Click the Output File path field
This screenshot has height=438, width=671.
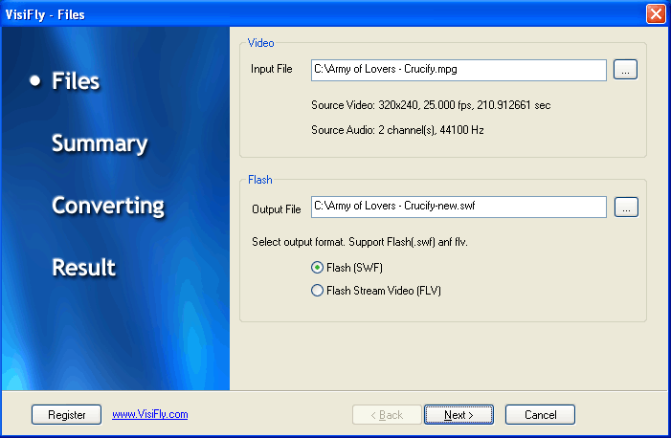tap(459, 207)
